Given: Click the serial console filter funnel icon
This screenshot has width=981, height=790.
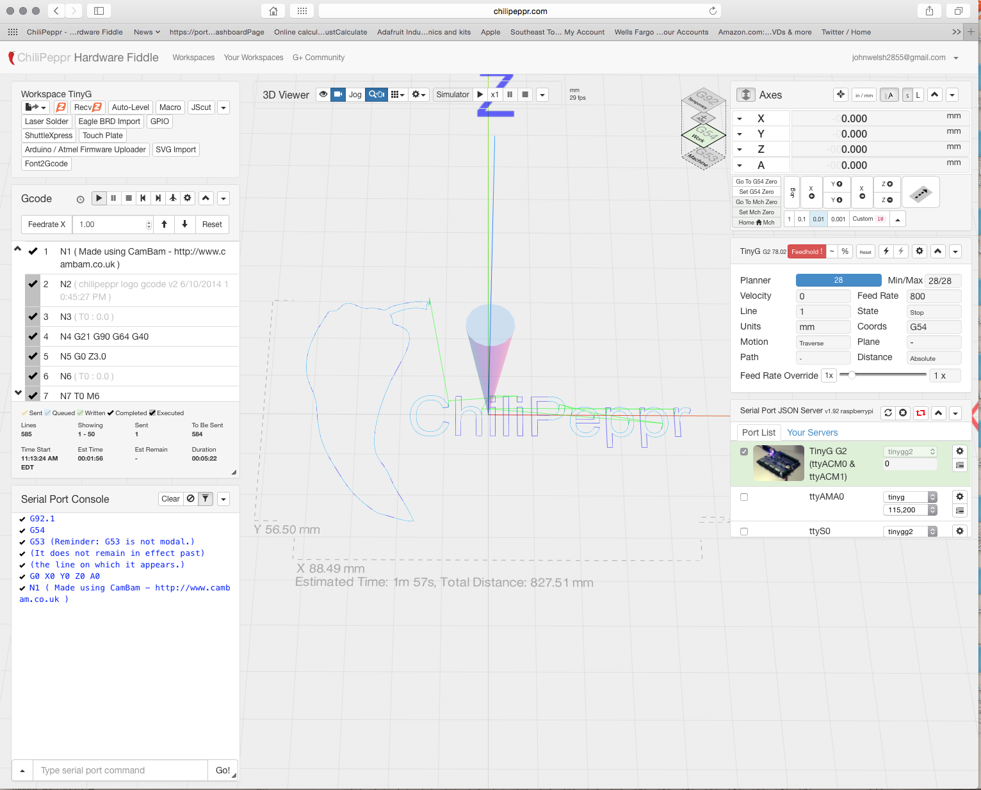Looking at the screenshot, I should pyautogui.click(x=205, y=499).
